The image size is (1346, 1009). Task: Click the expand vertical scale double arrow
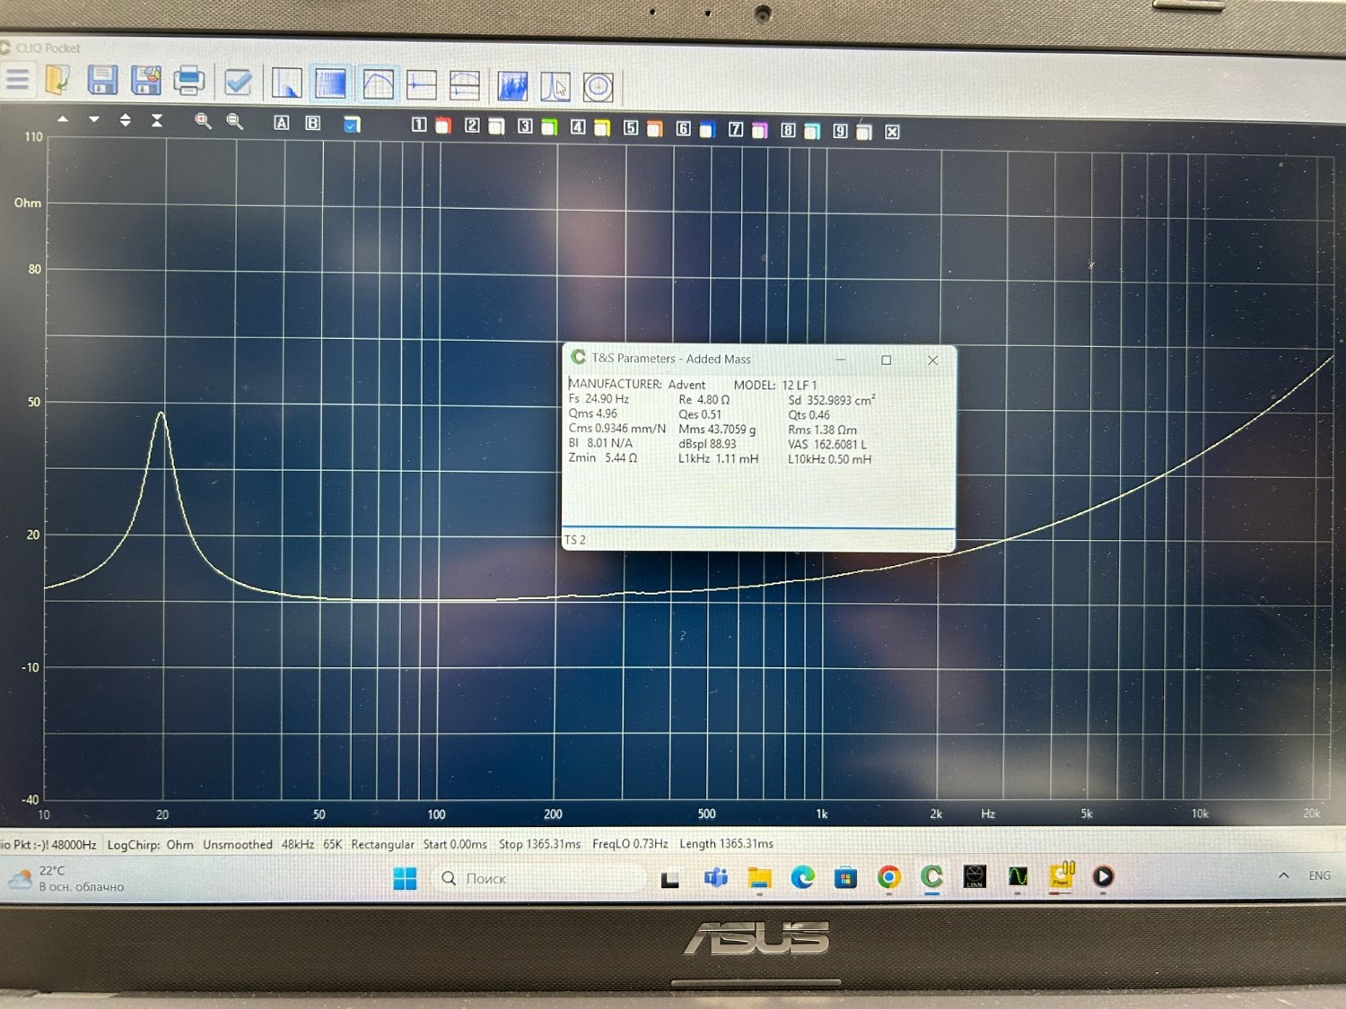[x=126, y=119]
